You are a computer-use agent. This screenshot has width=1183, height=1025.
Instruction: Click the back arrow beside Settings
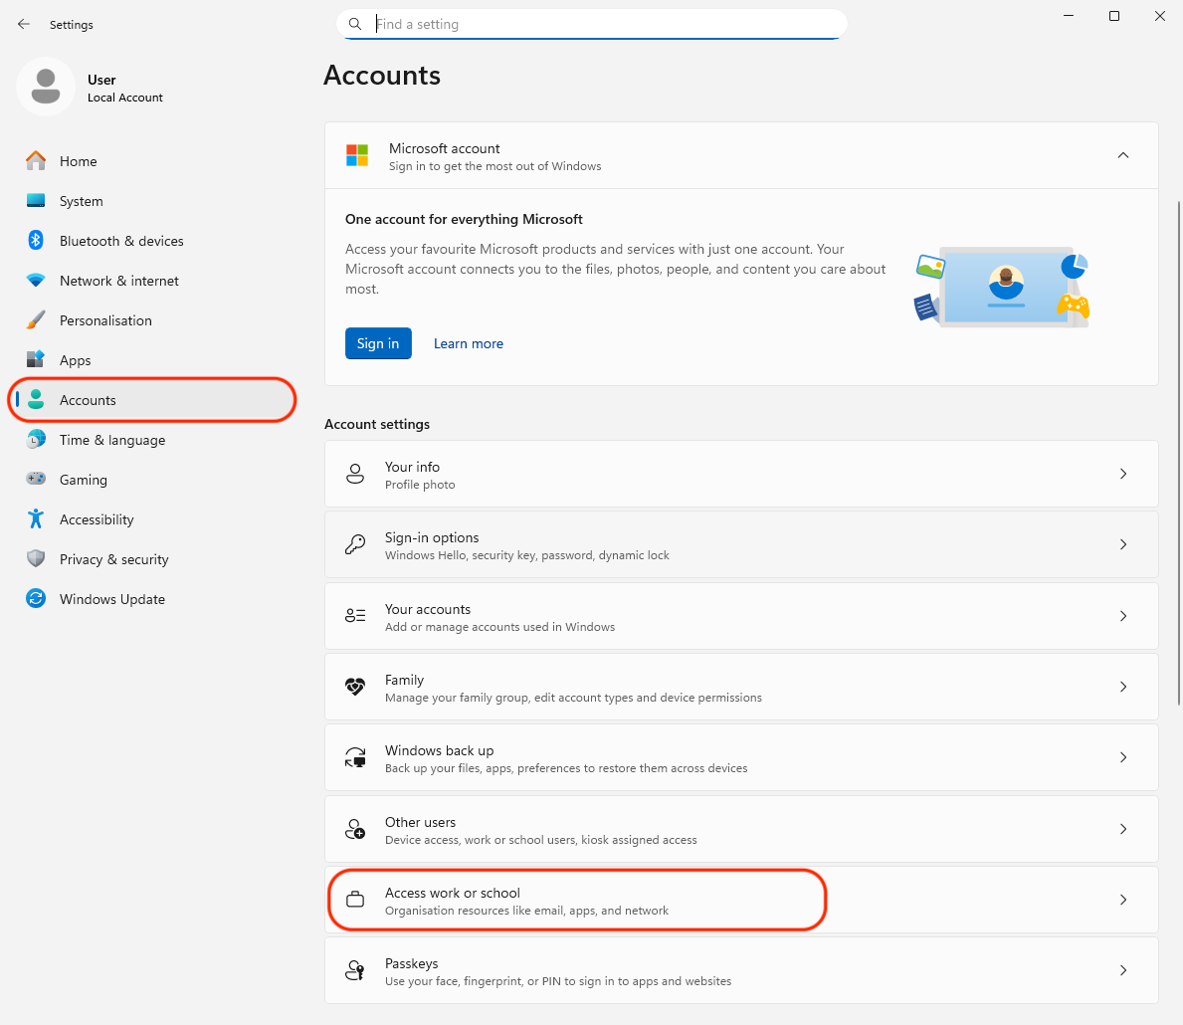point(24,25)
